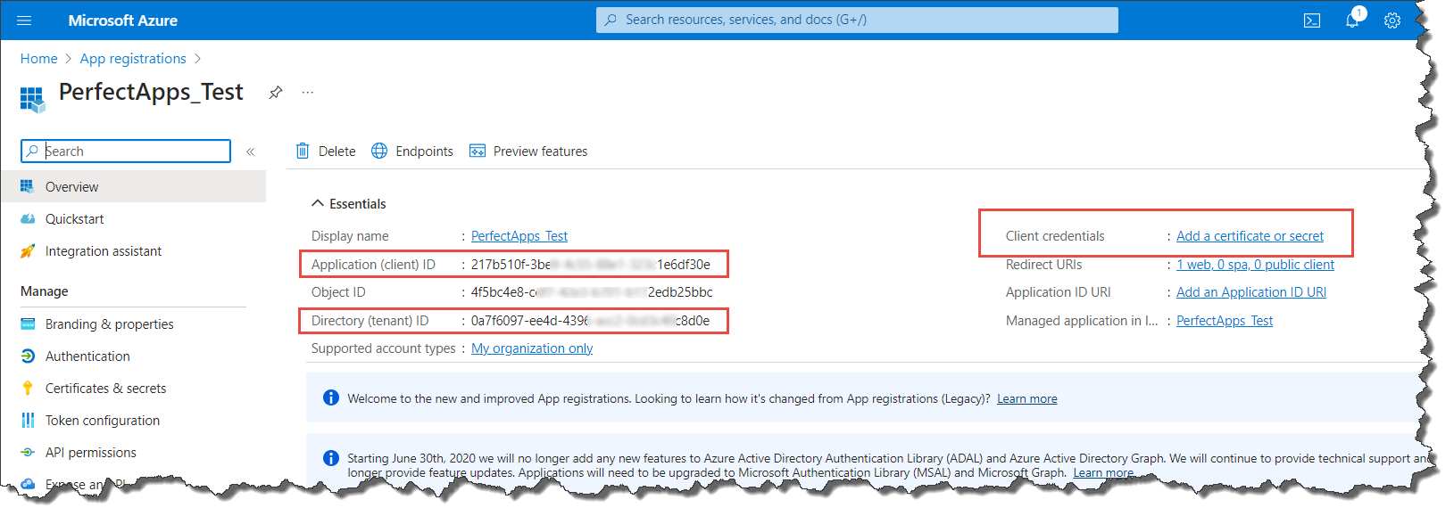The width and height of the screenshot is (1454, 516).
Task: Click the Supported account types label
Action: [384, 348]
